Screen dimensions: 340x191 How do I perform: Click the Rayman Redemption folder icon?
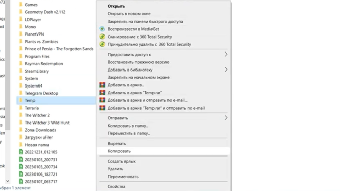[21, 63]
